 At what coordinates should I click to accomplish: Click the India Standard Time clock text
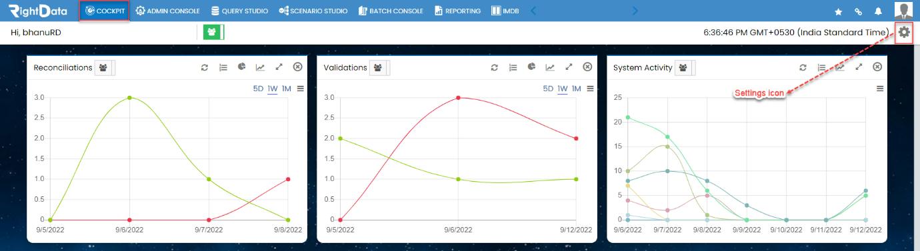tap(797, 32)
